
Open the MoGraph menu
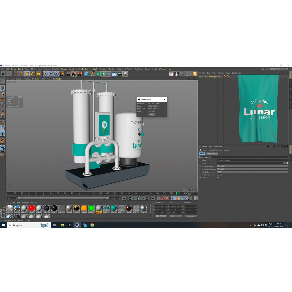tap(94, 69)
